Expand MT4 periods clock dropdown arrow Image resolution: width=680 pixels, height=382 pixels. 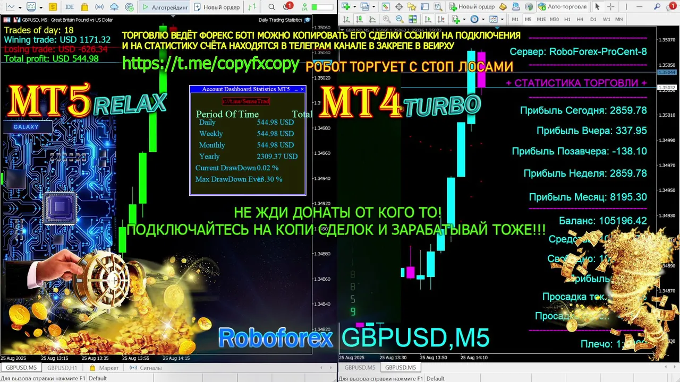click(x=483, y=20)
